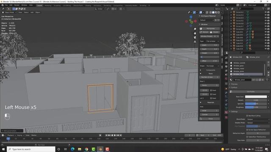Open the Edit menu

pos(11,5)
